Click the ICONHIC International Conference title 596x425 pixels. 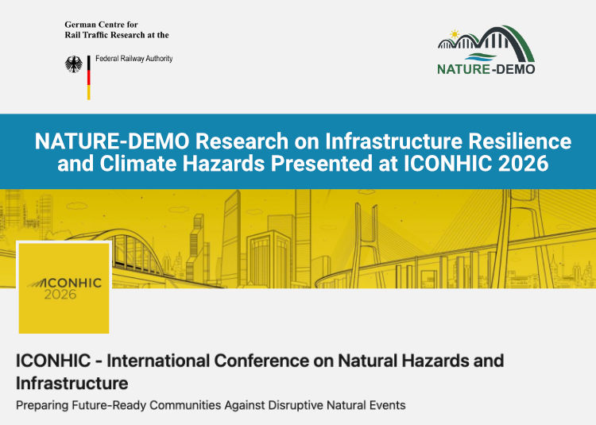[x=260, y=372]
